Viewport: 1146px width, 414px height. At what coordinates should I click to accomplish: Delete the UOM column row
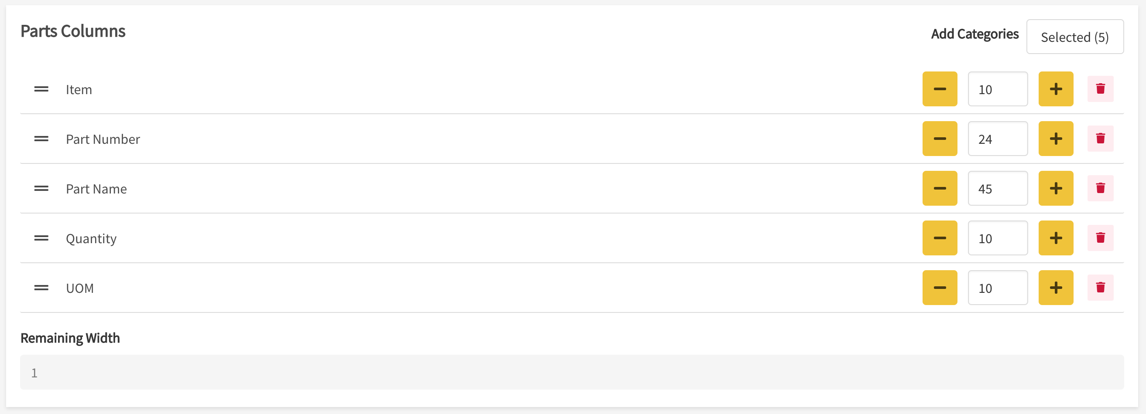pyautogui.click(x=1100, y=288)
